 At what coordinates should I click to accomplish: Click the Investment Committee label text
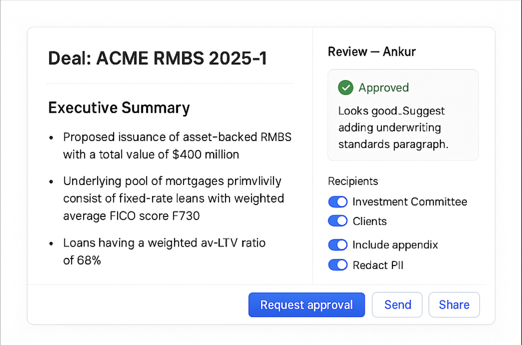(410, 202)
